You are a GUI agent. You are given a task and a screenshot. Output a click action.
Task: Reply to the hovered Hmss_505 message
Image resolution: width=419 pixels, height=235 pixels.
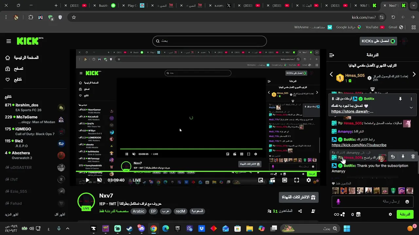393,157
